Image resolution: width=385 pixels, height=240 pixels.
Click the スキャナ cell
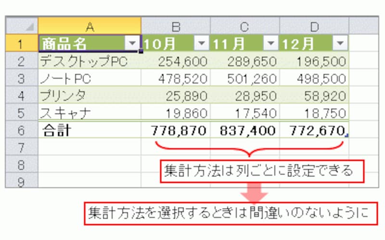[x=90, y=112]
